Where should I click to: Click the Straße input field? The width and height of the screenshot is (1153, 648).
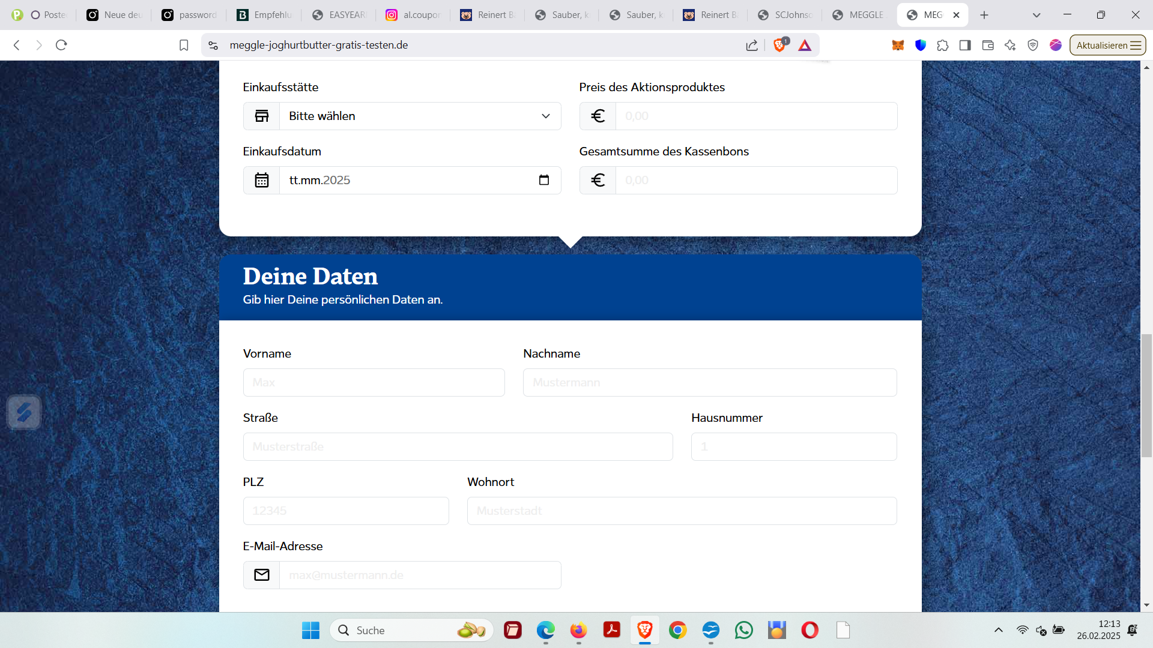click(x=458, y=446)
